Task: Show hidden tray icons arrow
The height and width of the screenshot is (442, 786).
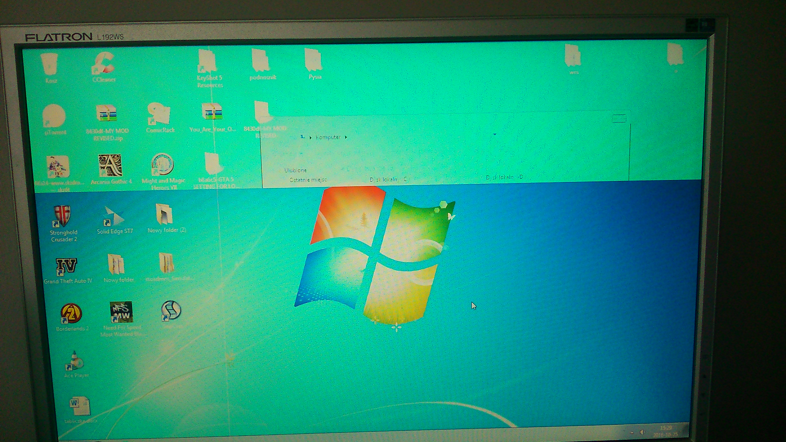Action: pos(632,433)
